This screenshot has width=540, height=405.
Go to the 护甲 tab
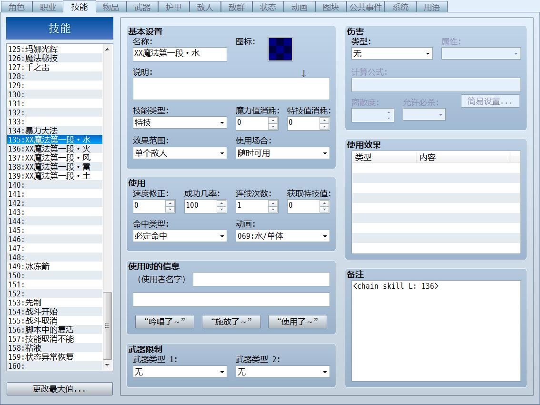tap(173, 7)
